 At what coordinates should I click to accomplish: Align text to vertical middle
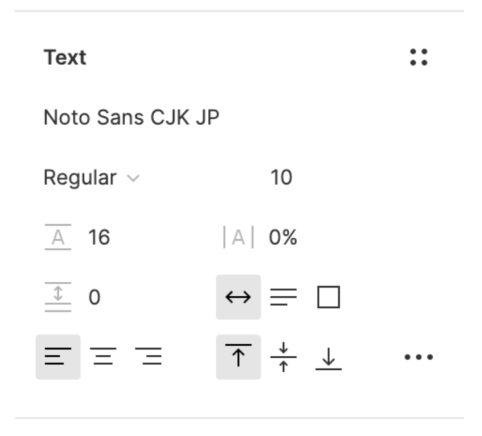[x=283, y=357]
